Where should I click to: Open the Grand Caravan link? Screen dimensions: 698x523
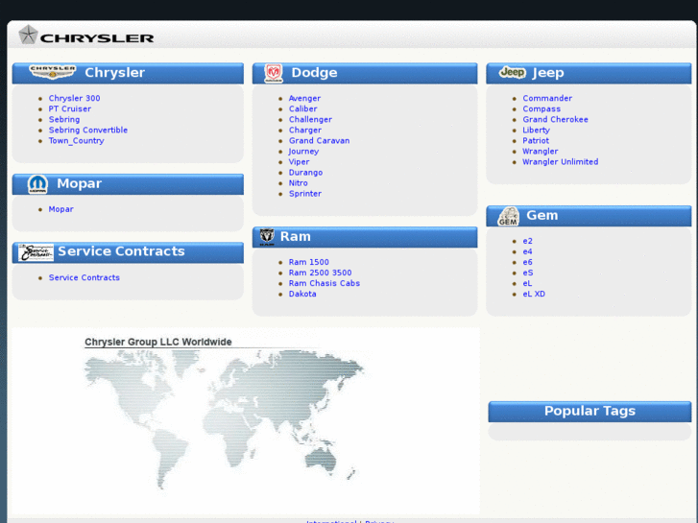319,141
